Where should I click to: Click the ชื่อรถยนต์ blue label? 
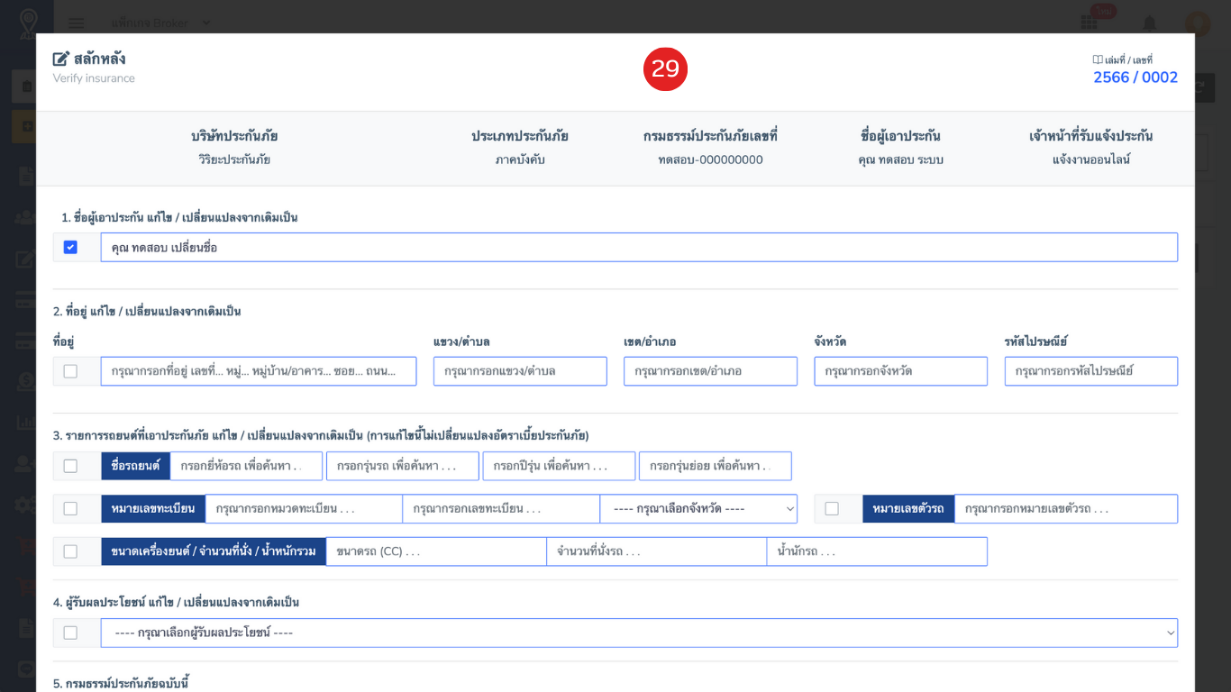tap(135, 466)
